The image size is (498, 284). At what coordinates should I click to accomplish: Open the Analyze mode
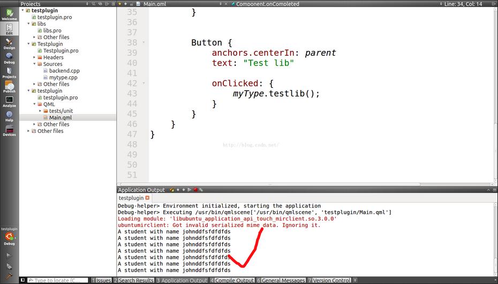coord(9,102)
